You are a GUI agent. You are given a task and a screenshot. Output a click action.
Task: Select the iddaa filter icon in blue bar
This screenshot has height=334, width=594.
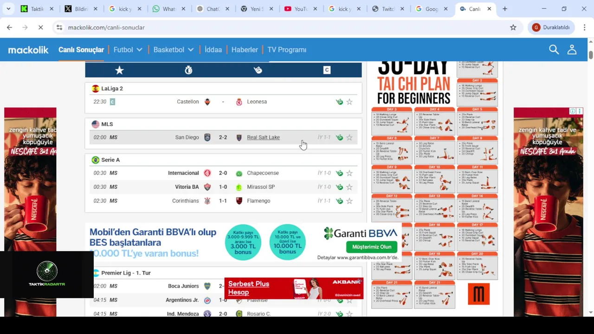click(258, 70)
